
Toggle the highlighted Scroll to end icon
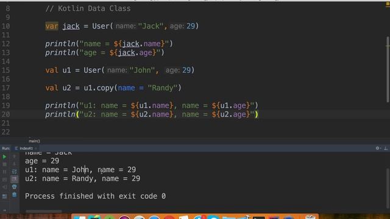tap(14, 179)
